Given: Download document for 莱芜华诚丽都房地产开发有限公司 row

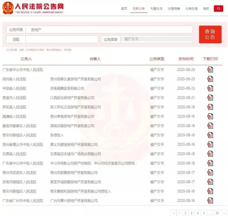Looking at the screenshot, I should pos(210,182).
